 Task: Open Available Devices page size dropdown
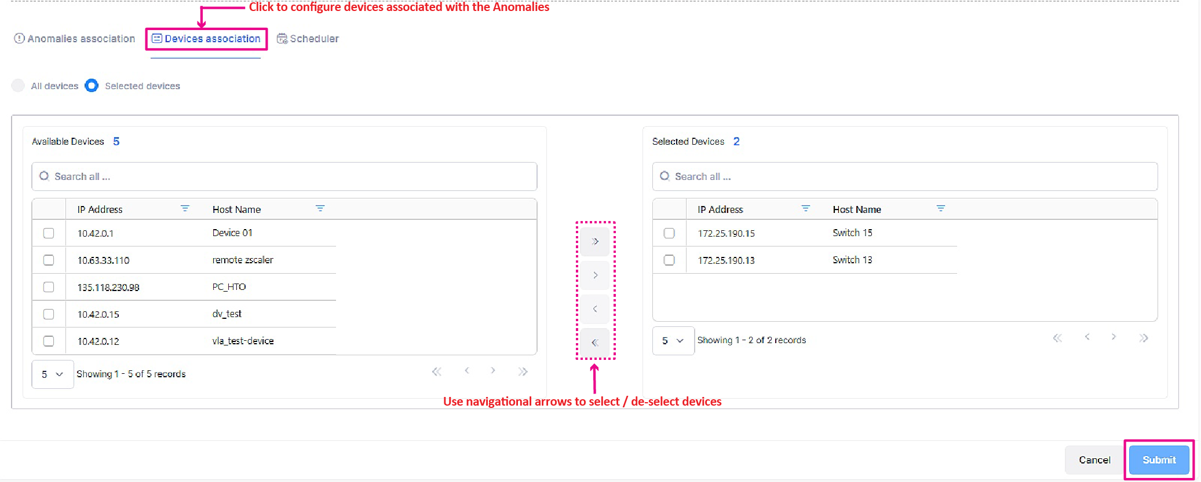click(x=52, y=374)
